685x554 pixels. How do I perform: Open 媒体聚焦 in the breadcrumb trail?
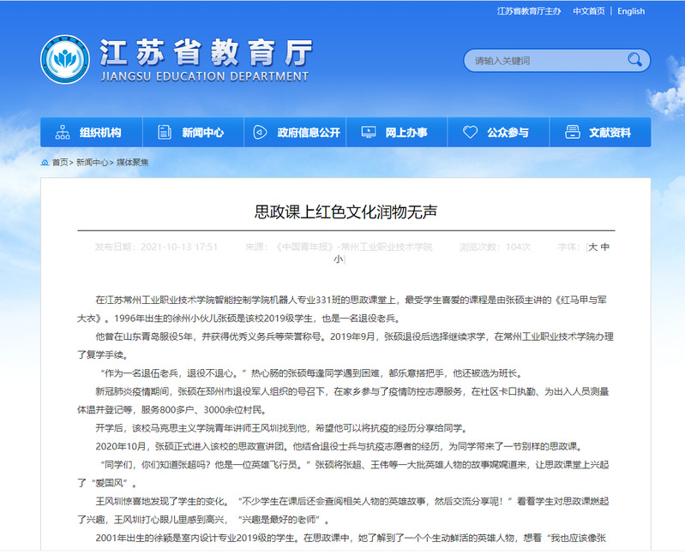[x=132, y=162]
